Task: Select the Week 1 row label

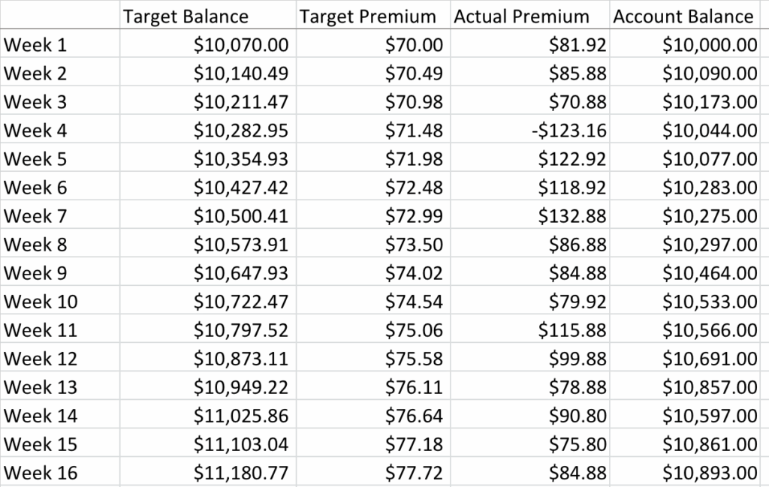Action: click(35, 45)
